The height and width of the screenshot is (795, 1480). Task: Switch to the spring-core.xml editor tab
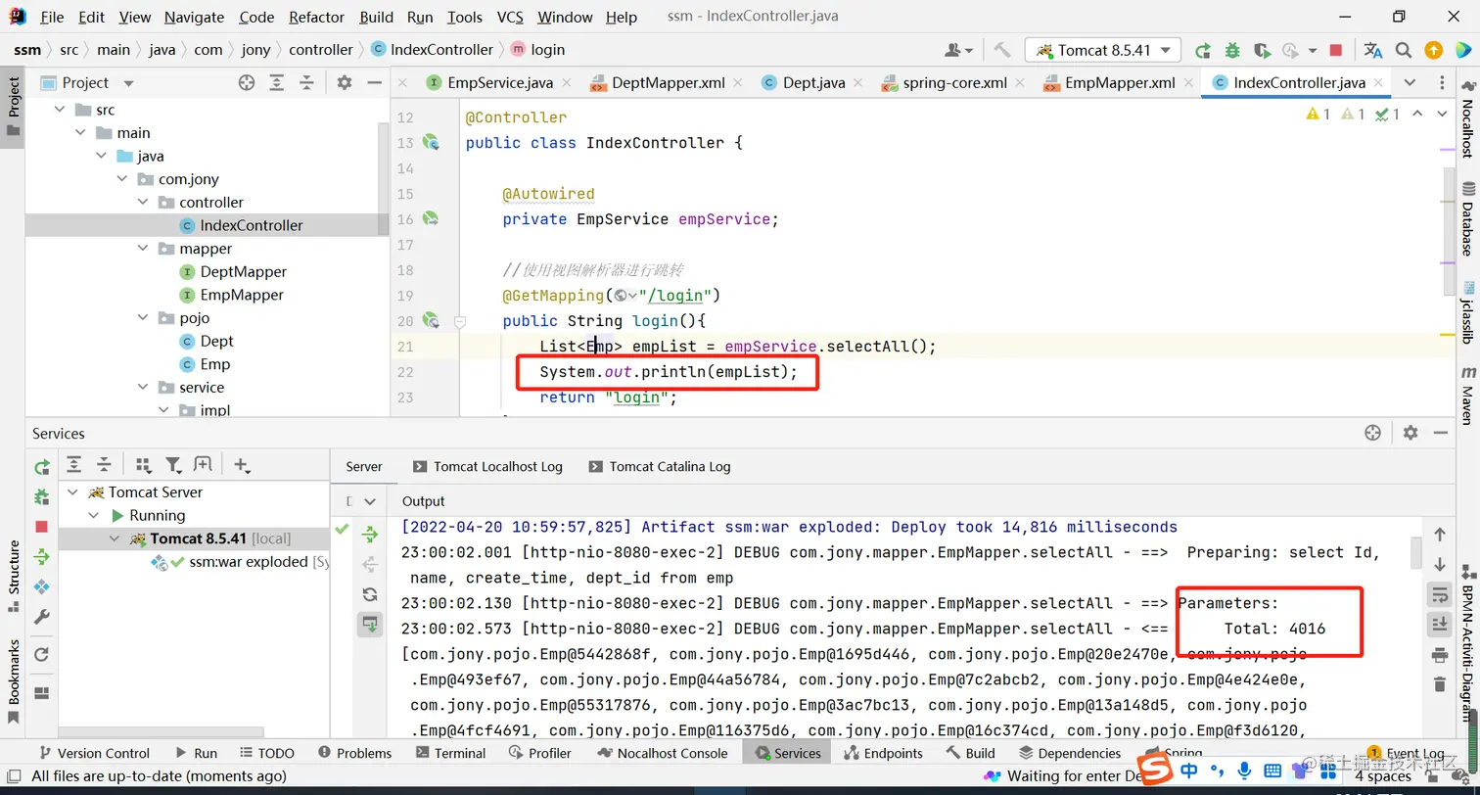coord(954,83)
